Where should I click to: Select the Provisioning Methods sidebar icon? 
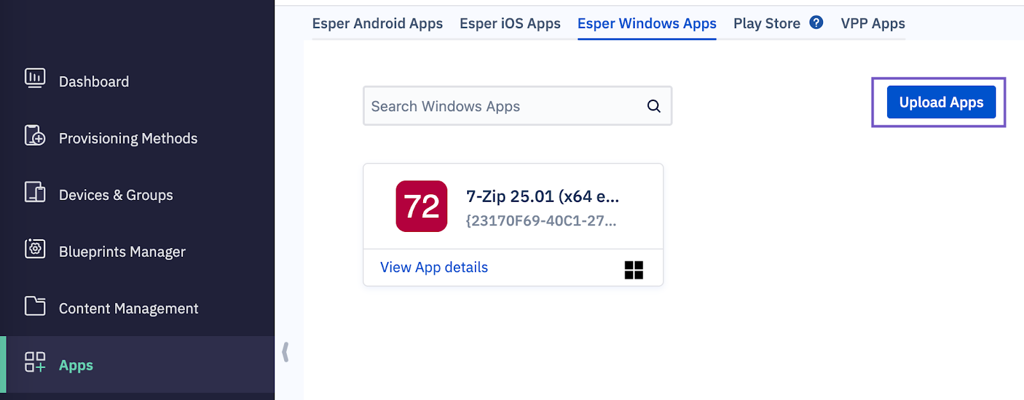click(x=35, y=137)
